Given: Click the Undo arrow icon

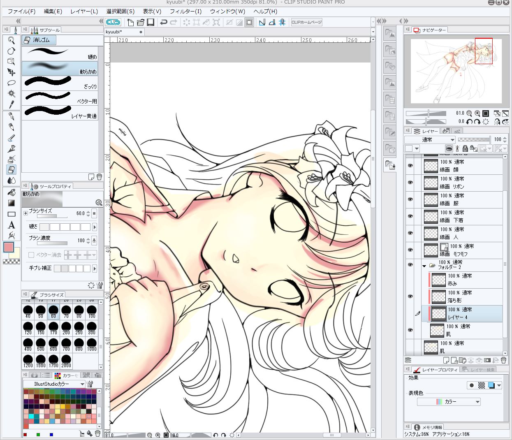Looking at the screenshot, I should 164,22.
